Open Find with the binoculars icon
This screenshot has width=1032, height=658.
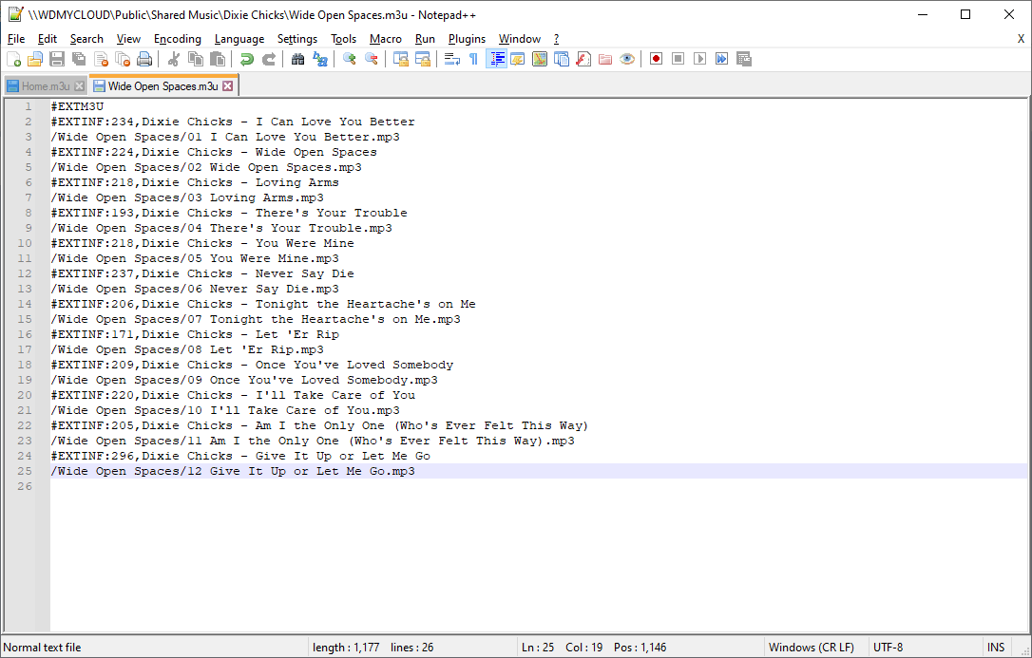click(298, 59)
